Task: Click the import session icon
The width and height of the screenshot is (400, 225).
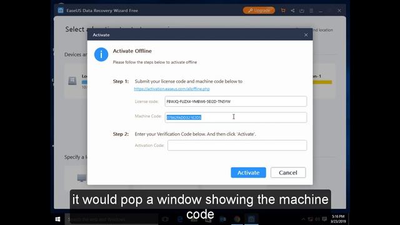Action: [x=302, y=11]
